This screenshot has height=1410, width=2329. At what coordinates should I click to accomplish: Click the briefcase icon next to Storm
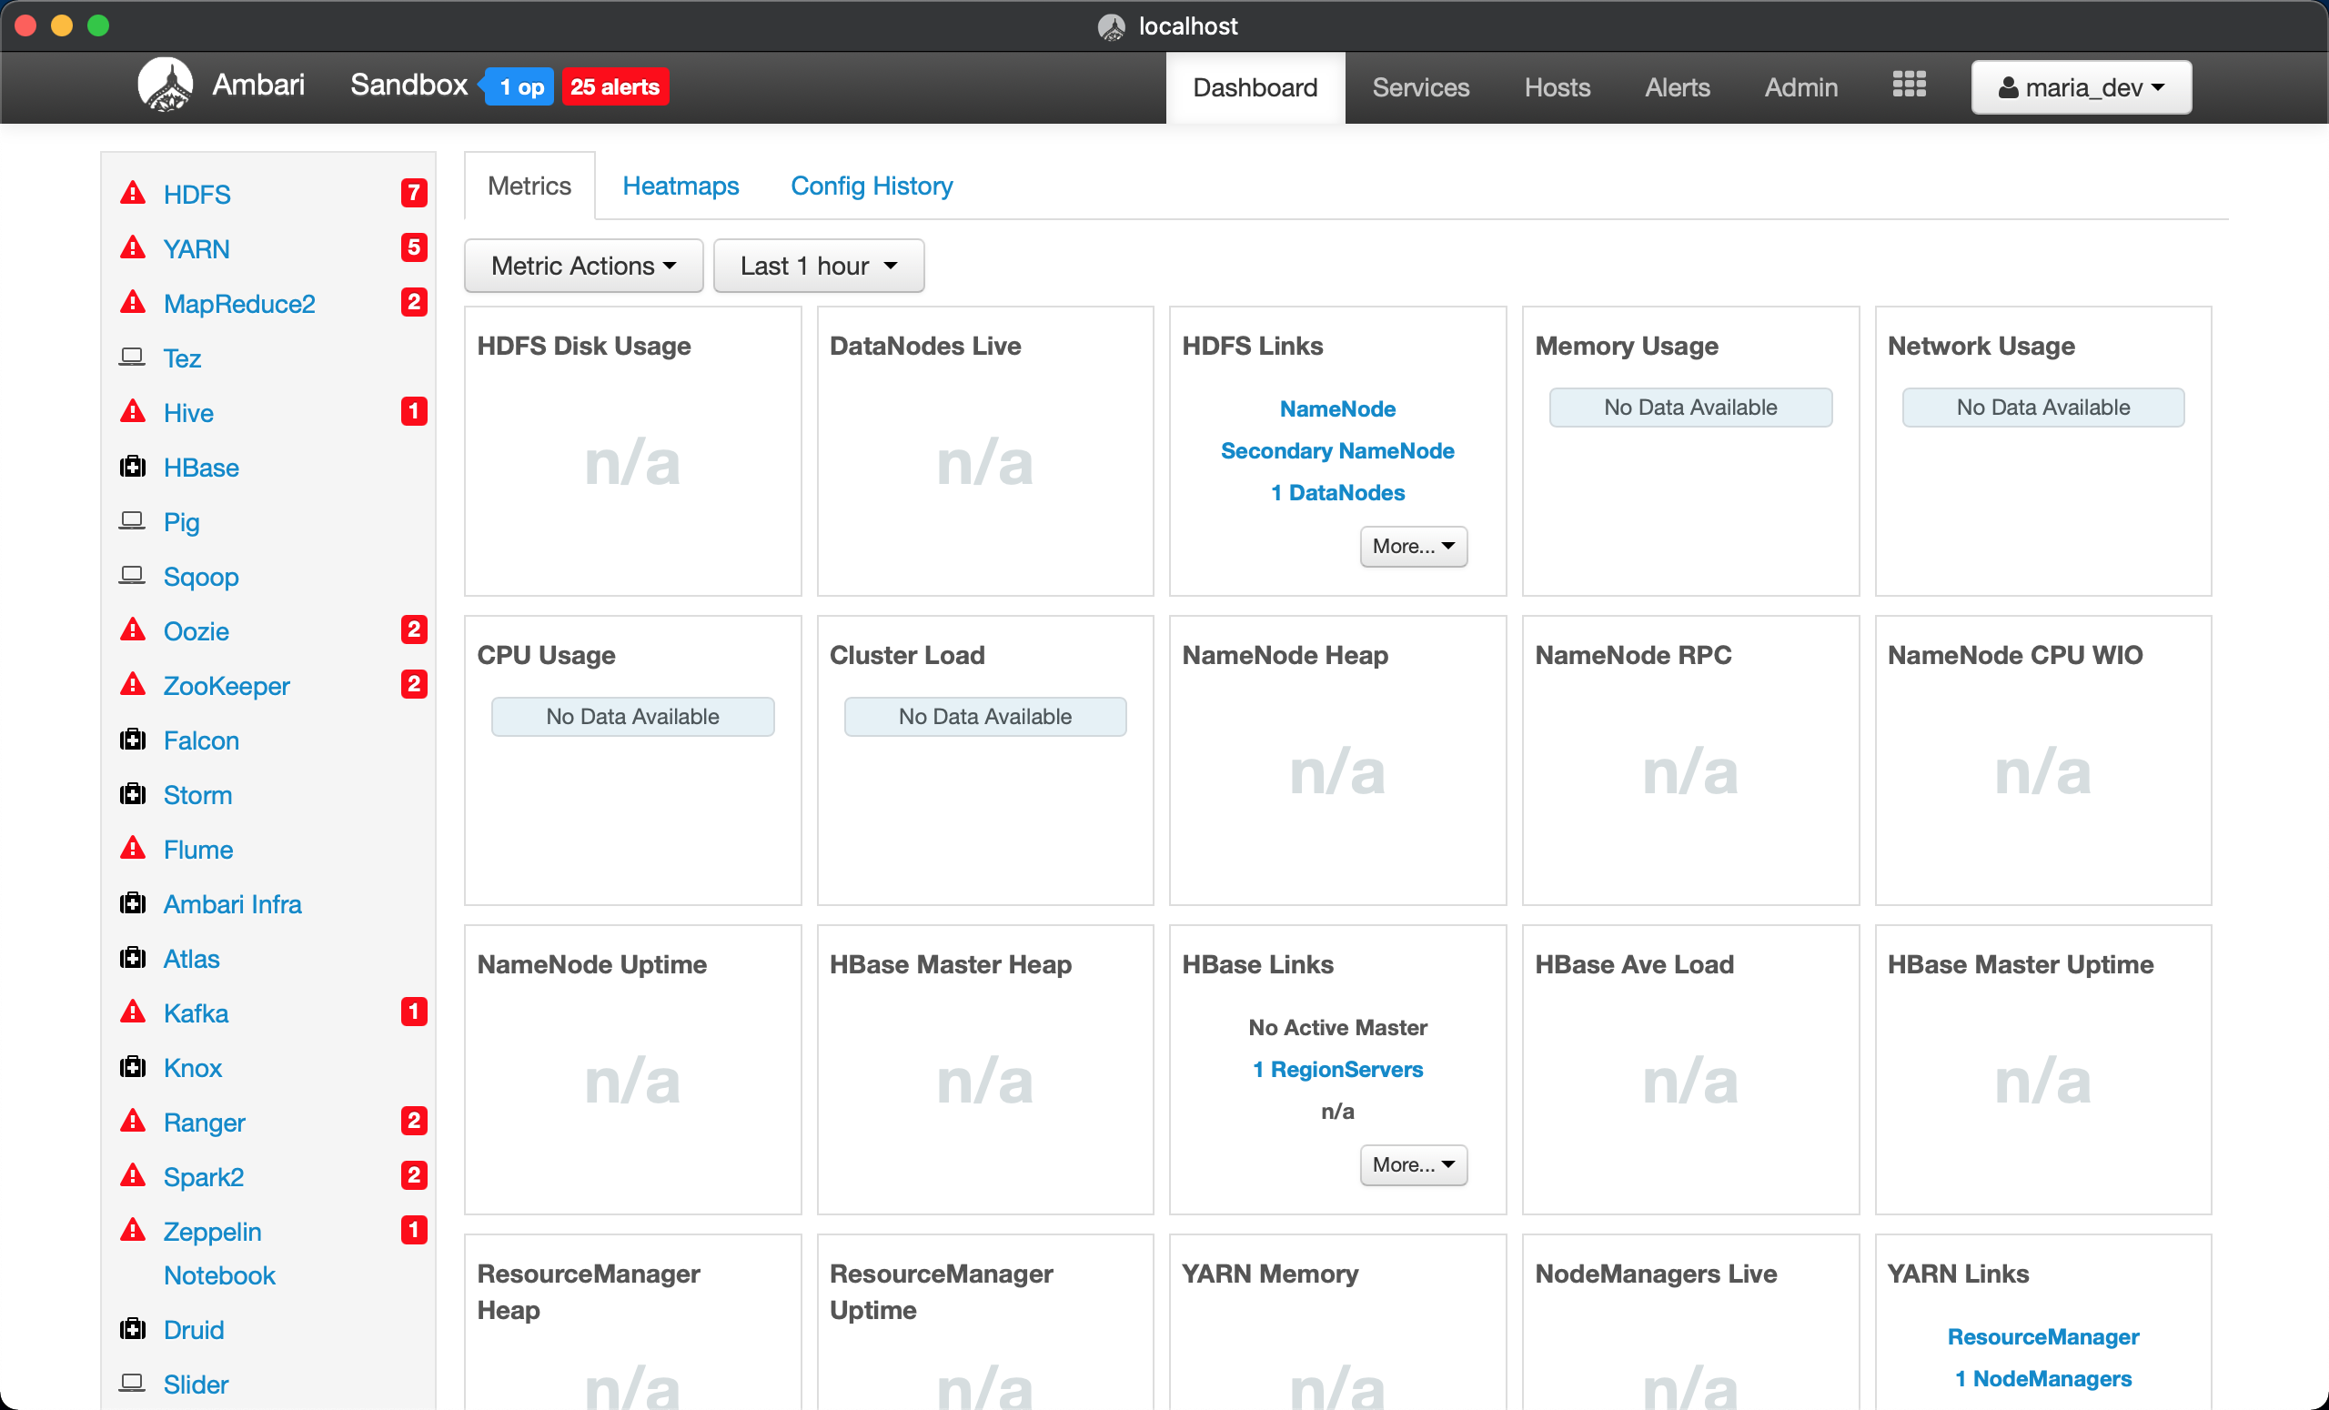click(132, 794)
